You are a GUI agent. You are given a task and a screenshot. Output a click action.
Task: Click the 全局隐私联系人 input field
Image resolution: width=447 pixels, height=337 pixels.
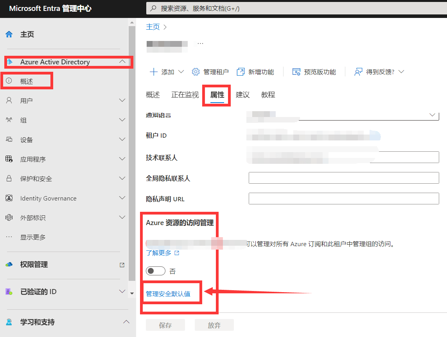[x=343, y=178]
